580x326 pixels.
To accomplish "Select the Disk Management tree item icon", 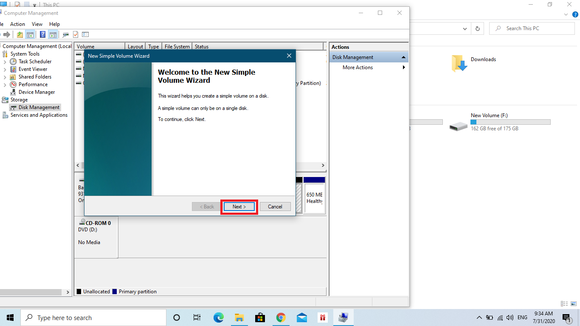I will pyautogui.click(x=13, y=107).
